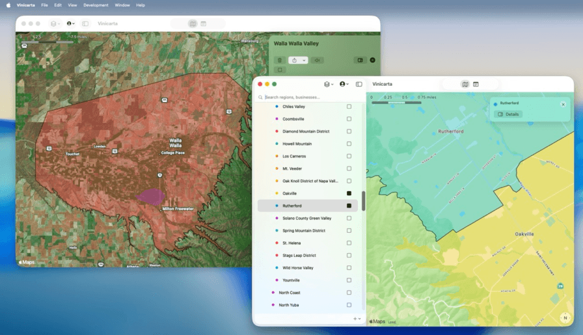
Task: Close the Walla Walla Valley card
Action: pyautogui.click(x=373, y=60)
